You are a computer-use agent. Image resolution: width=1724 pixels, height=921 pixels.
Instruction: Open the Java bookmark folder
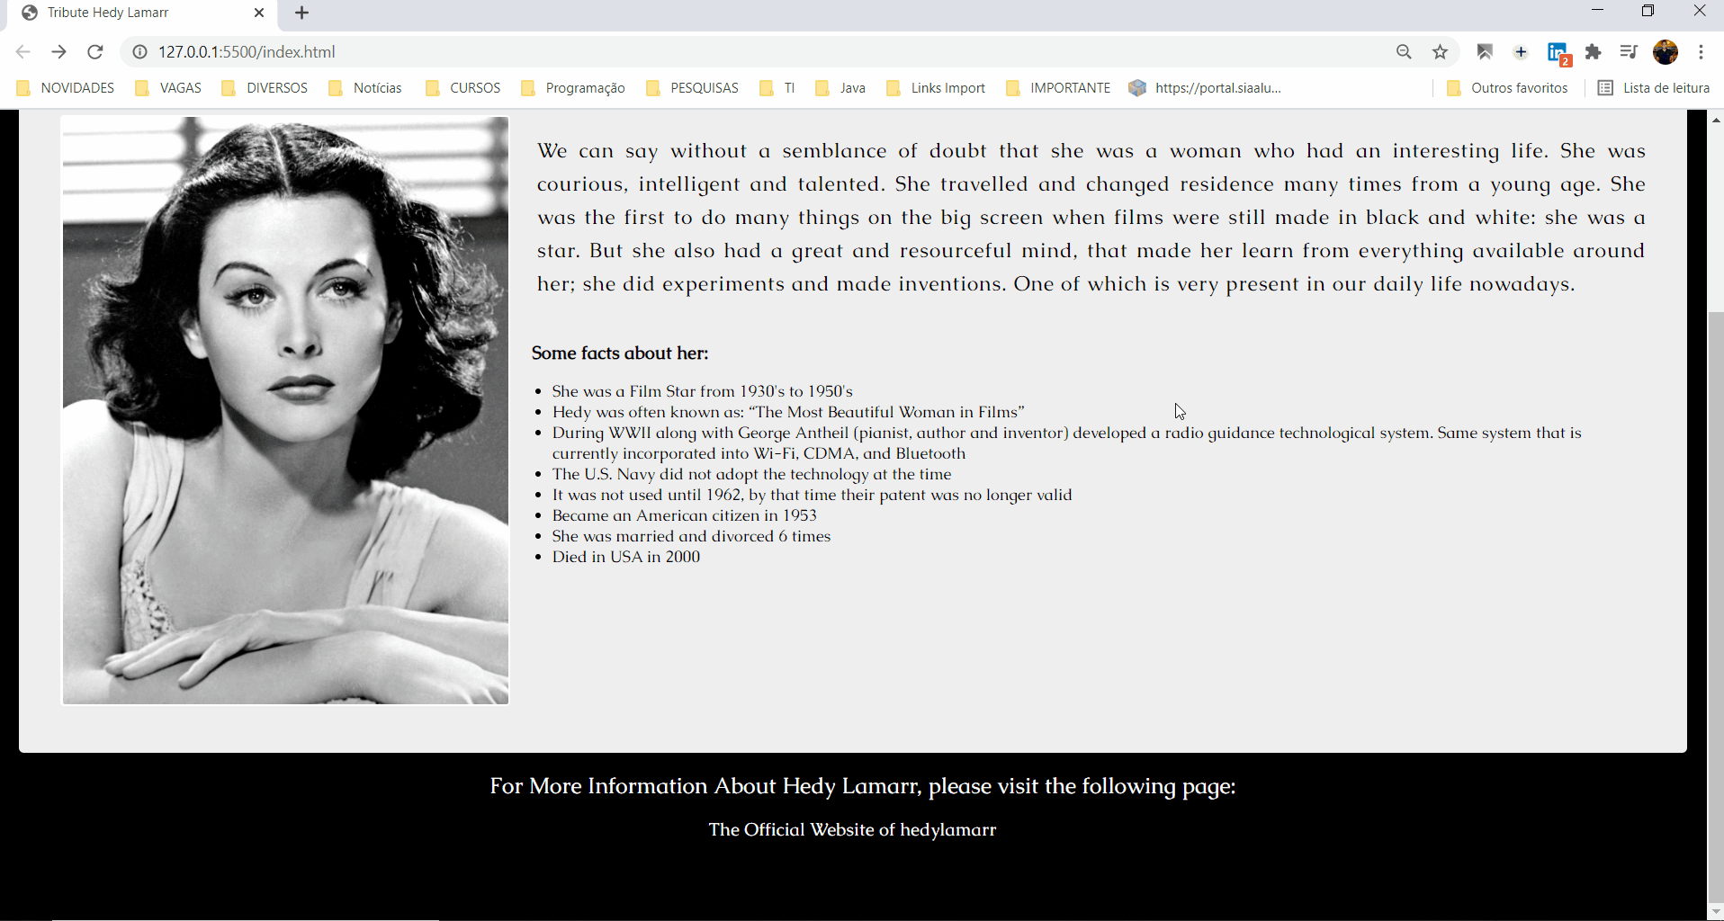coord(840,88)
